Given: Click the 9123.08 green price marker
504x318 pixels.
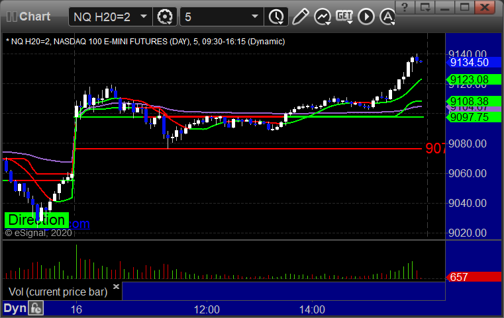Looking at the screenshot, I should click(474, 79).
